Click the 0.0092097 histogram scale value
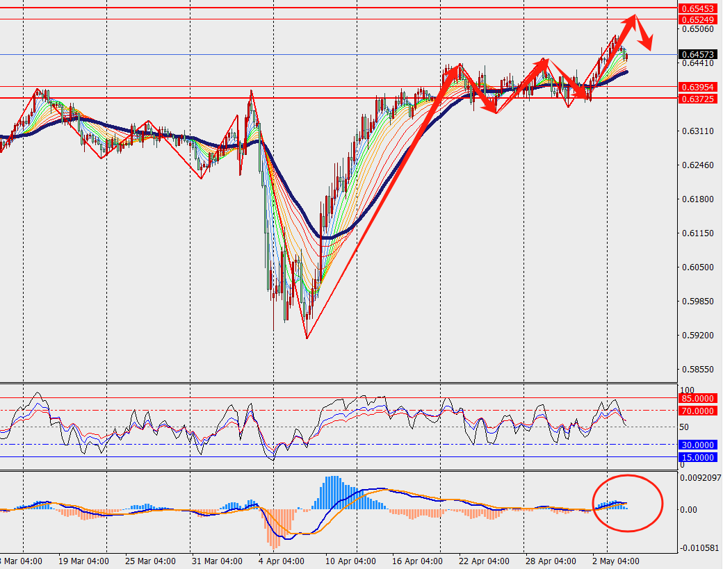This screenshot has width=723, height=569. point(701,478)
